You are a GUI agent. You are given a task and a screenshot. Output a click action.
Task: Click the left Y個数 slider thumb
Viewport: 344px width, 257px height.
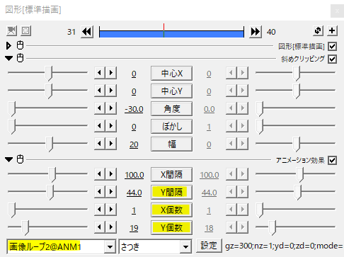pyautogui.click(x=25, y=228)
